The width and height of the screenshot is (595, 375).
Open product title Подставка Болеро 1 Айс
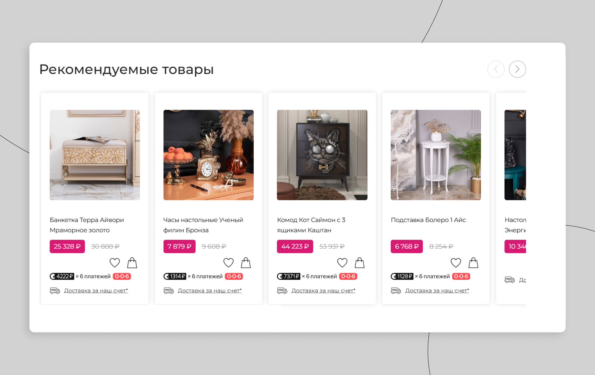428,220
